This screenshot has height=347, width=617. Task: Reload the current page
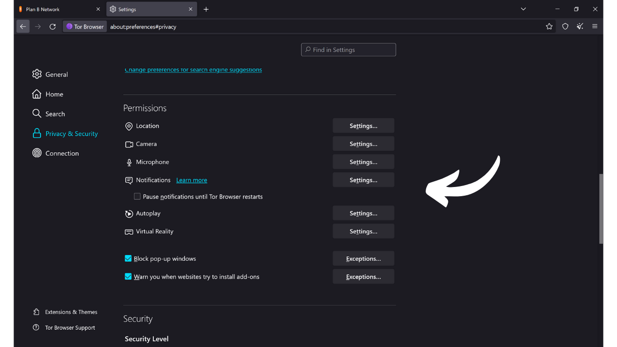click(x=53, y=27)
